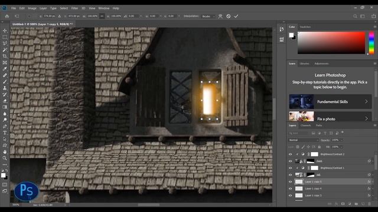Select the Eyedropper tool
378x212 pixels.
(x=5, y=69)
